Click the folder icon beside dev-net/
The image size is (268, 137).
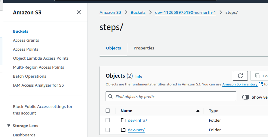click(x=123, y=130)
